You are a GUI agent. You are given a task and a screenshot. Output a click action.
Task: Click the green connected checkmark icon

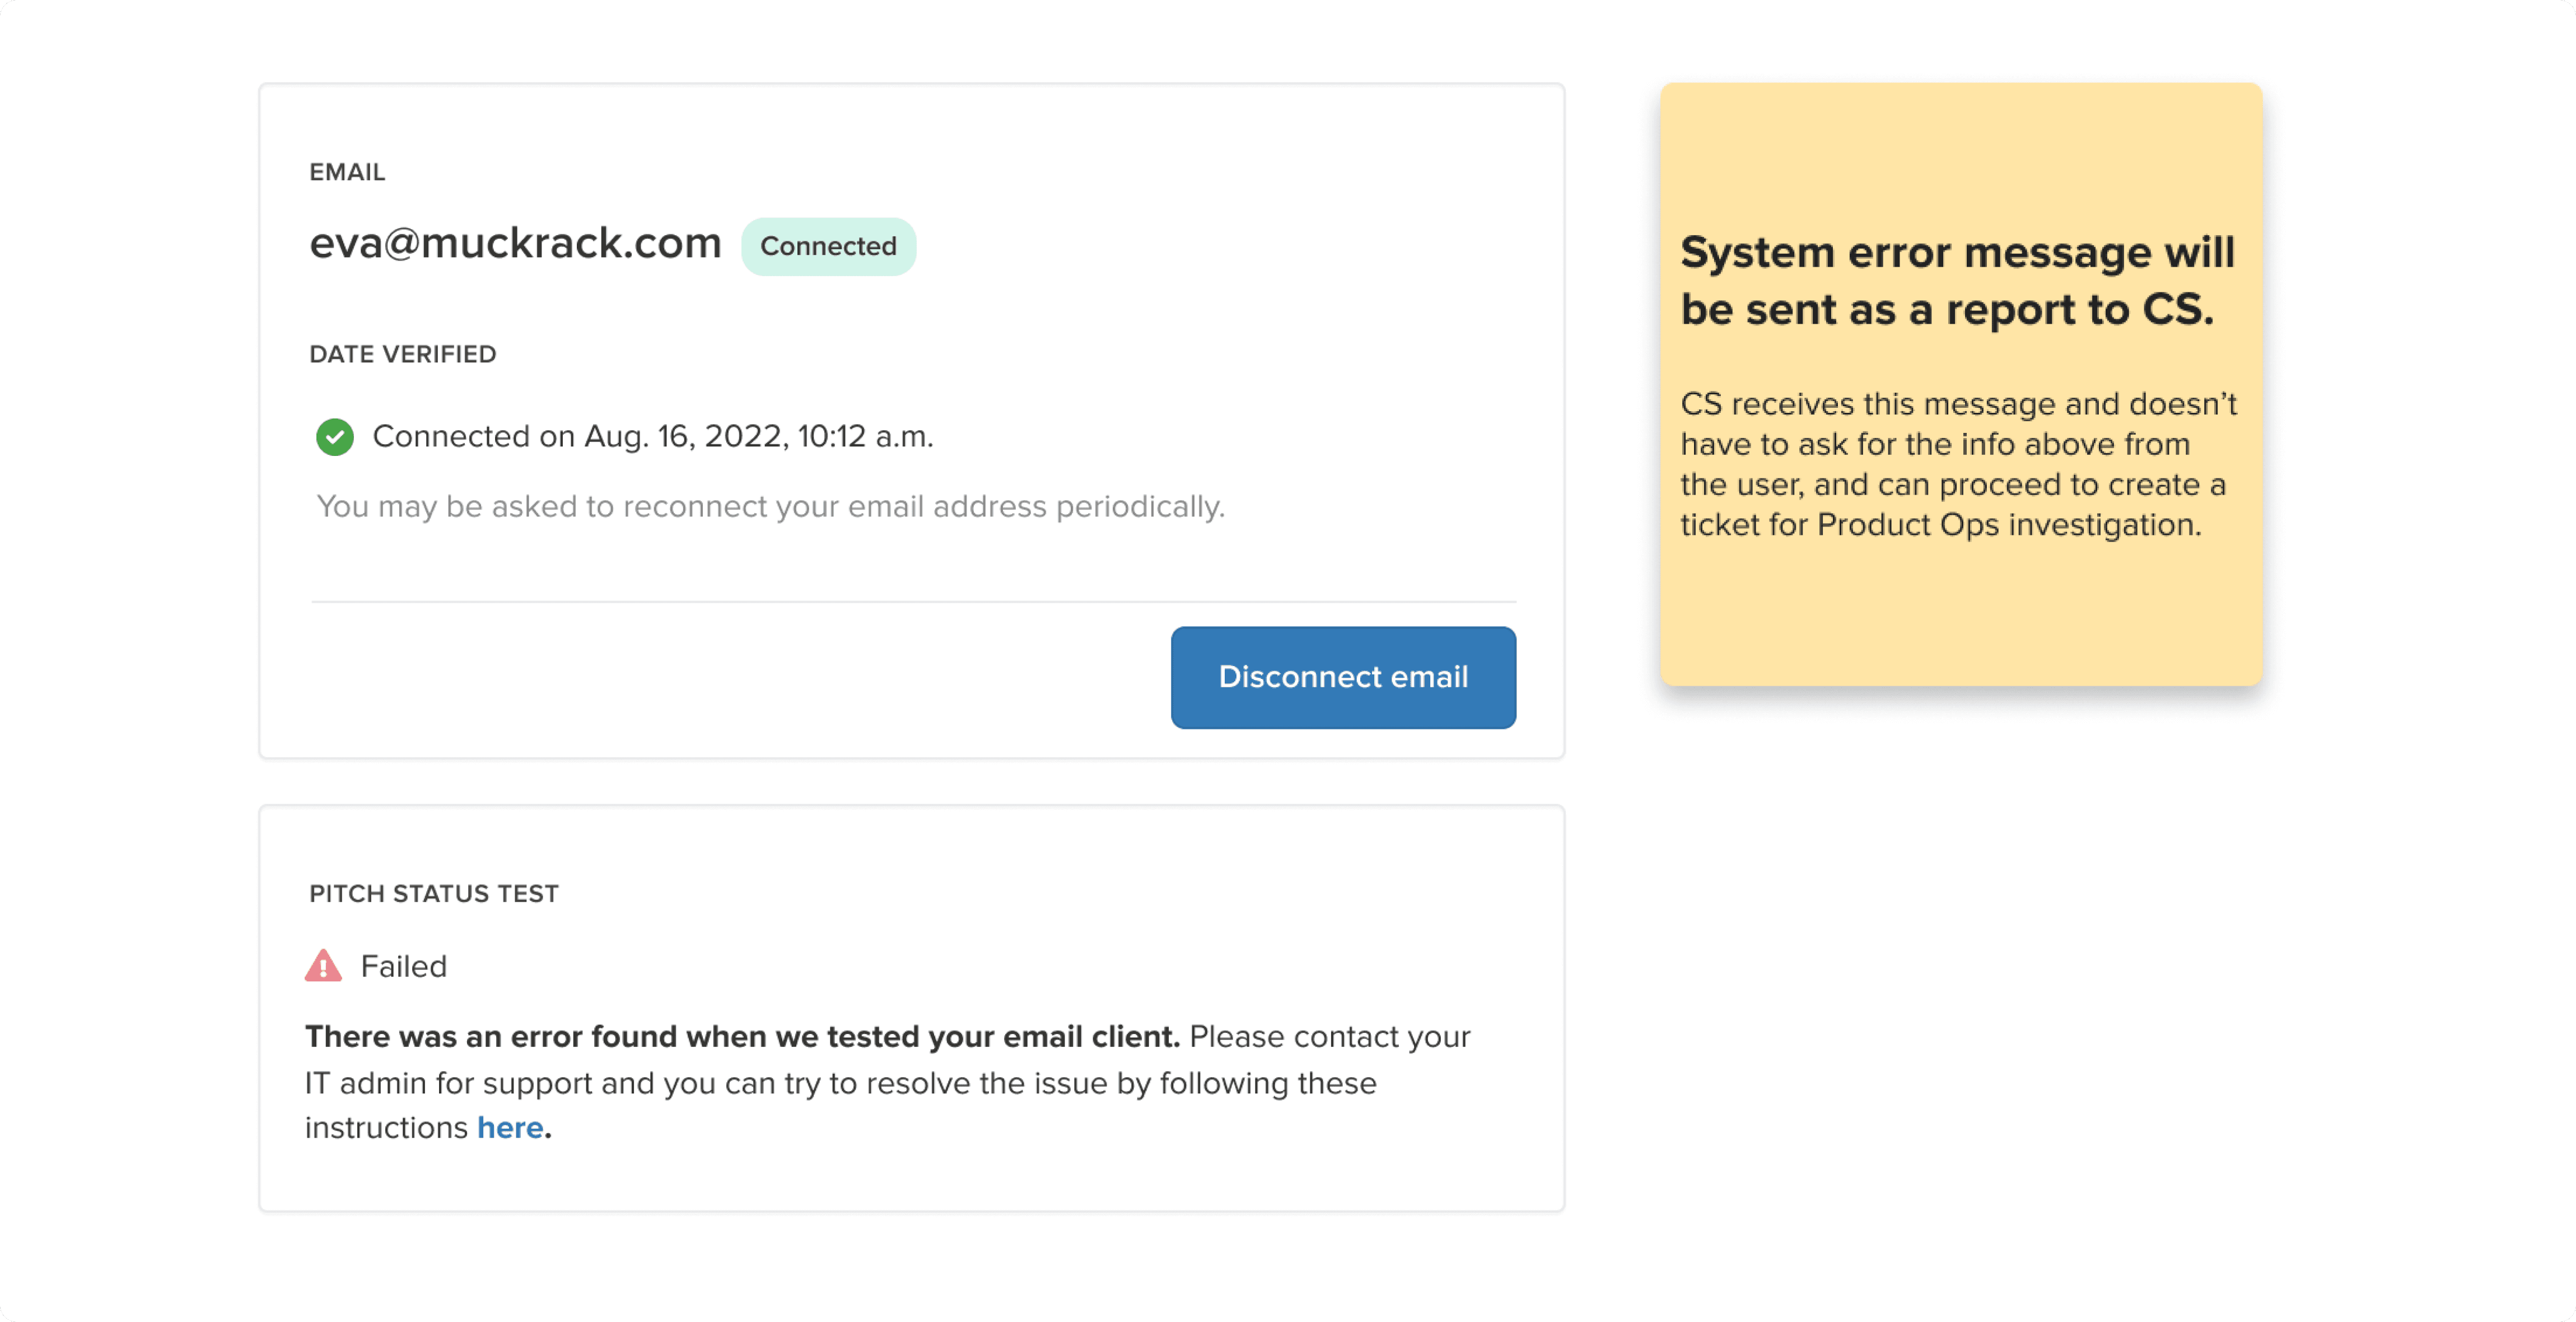click(335, 437)
